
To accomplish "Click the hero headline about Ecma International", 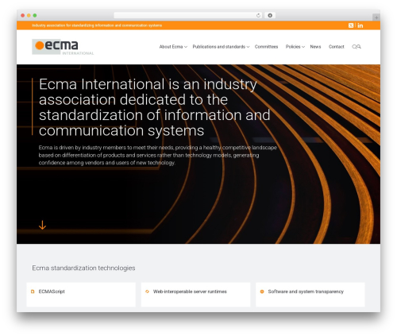I will 155,107.
